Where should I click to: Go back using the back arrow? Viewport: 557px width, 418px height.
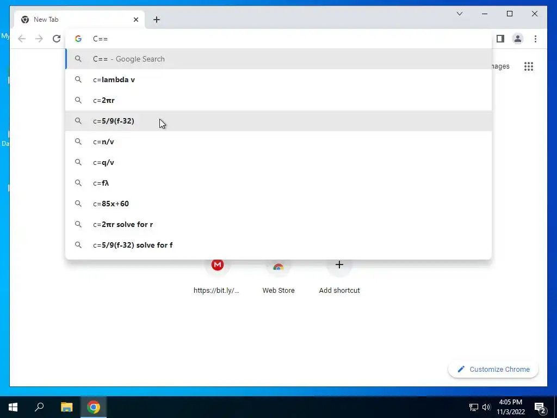(x=22, y=39)
